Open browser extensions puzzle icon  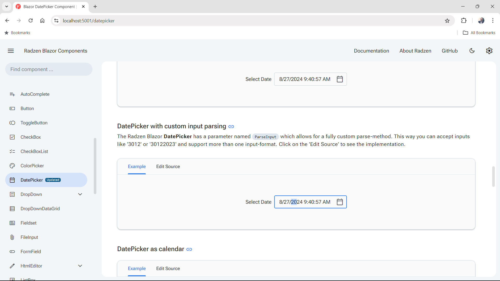[x=464, y=21]
